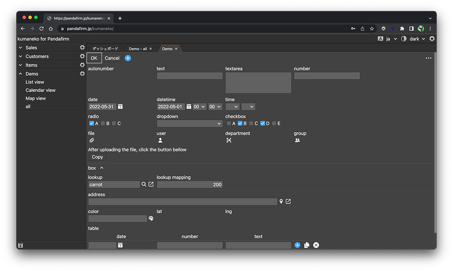Click the file attachment paperclip icon
Image resolution: width=453 pixels, height=271 pixels.
[91, 140]
